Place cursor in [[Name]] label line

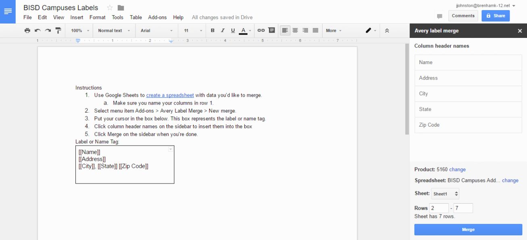(x=90, y=152)
